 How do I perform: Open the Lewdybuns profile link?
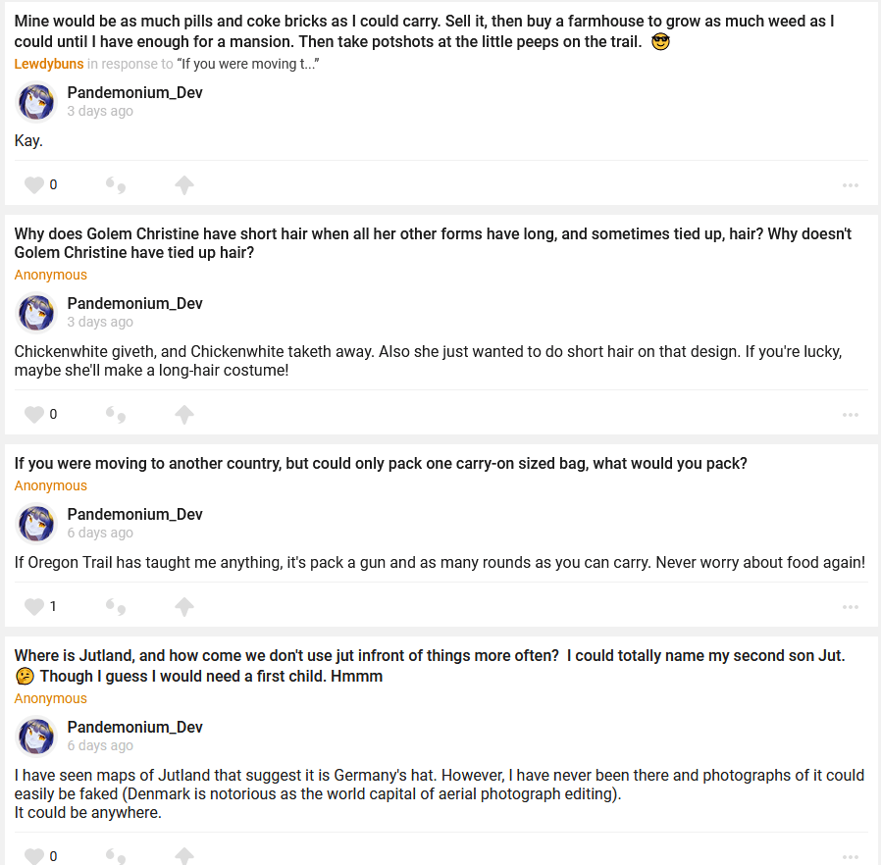click(49, 64)
